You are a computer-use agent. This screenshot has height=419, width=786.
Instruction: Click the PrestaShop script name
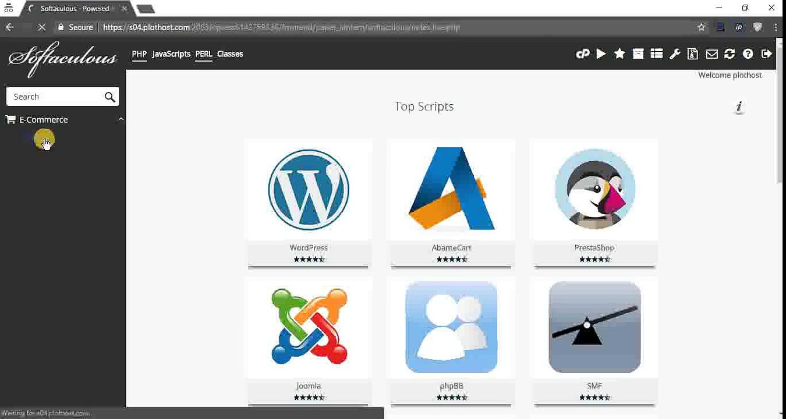coord(594,247)
